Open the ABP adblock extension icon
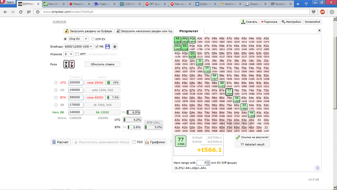Image resolution: width=337 pixels, height=190 pixels. [323, 12]
